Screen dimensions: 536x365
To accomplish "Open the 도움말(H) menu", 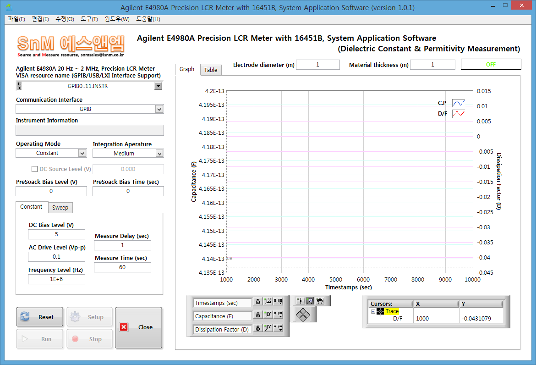I will (148, 19).
